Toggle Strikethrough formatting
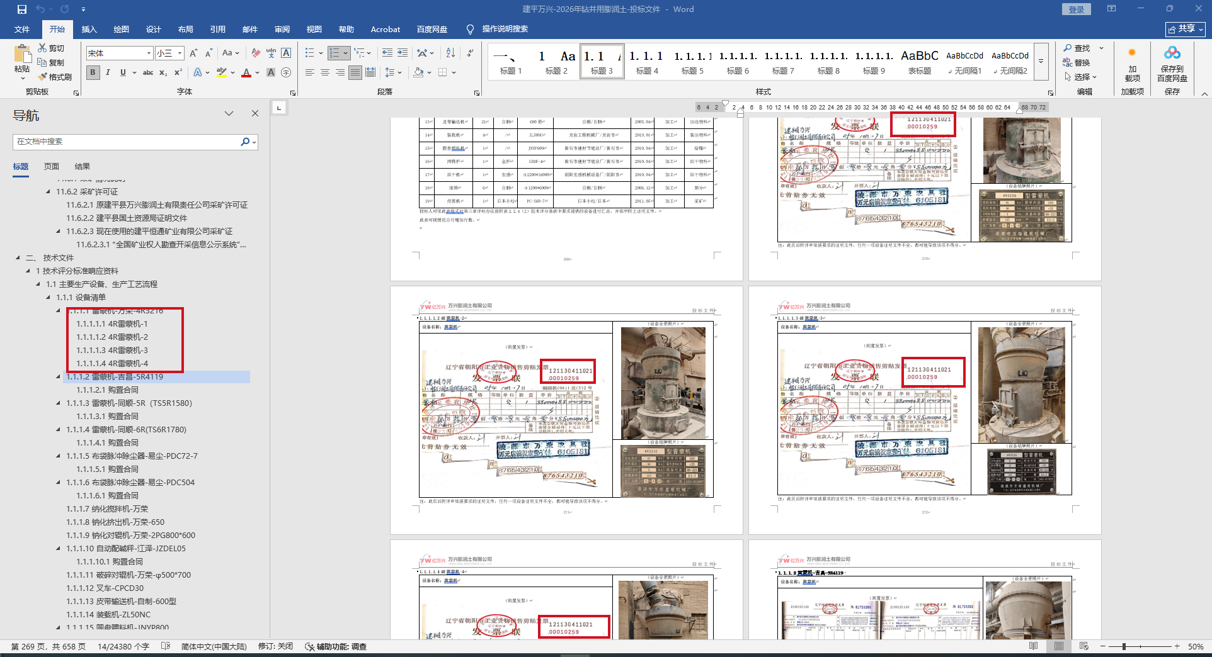Viewport: 1212px width, 657px height. point(148,72)
